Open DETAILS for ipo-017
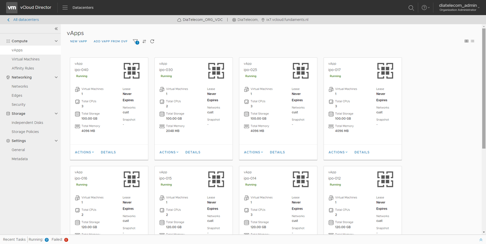This screenshot has height=244, width=486. (362, 152)
